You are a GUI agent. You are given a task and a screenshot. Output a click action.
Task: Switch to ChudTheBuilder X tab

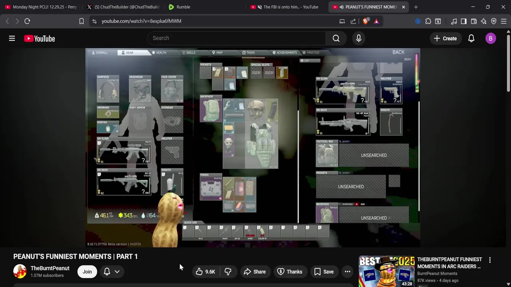(x=123, y=7)
